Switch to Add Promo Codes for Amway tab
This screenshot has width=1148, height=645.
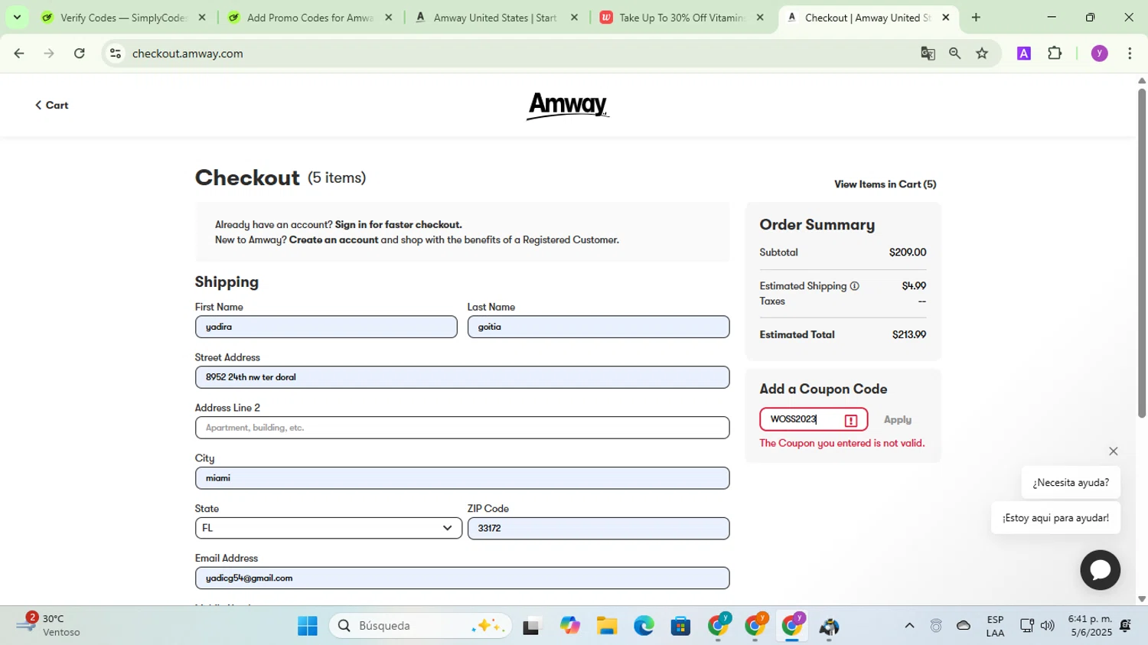tap(310, 18)
